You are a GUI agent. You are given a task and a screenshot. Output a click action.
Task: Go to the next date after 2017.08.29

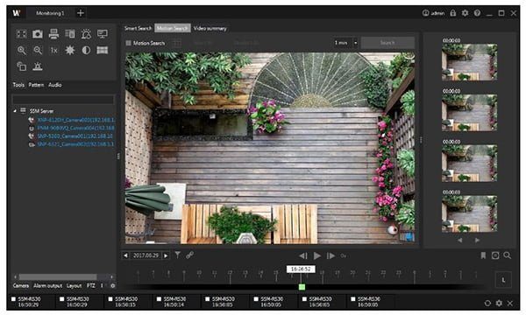(166, 255)
